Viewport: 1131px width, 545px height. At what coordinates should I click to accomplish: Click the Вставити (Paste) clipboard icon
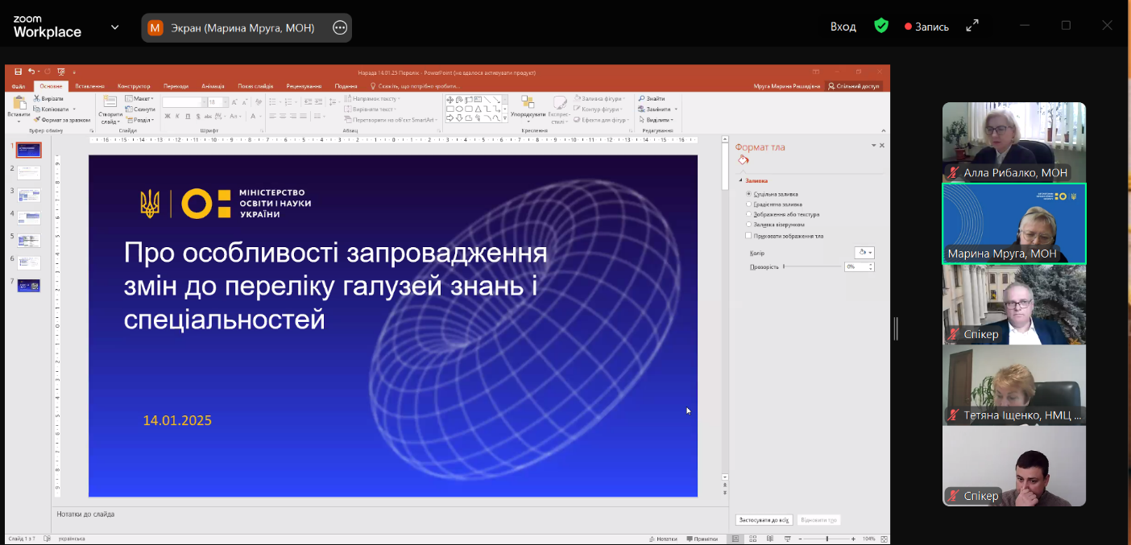click(x=19, y=104)
